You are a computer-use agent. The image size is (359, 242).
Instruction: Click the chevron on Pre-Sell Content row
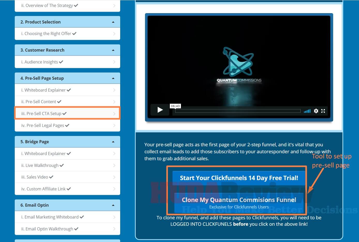click(114, 102)
